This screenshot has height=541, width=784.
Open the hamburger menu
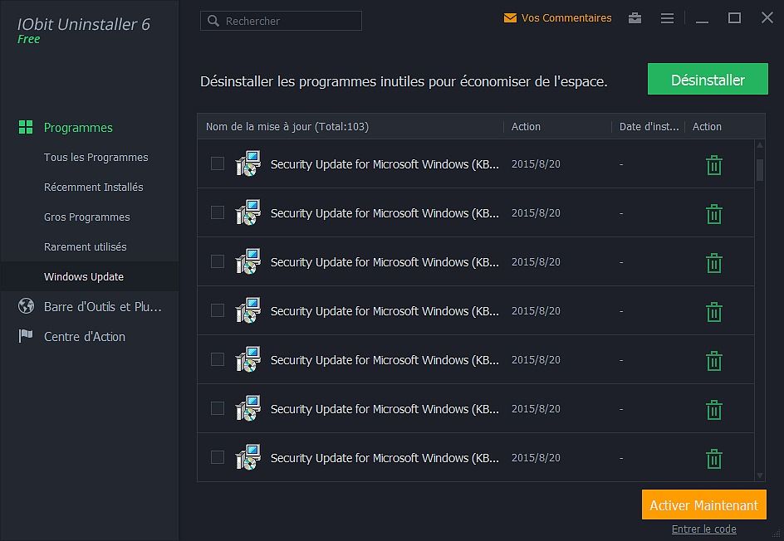pos(667,17)
